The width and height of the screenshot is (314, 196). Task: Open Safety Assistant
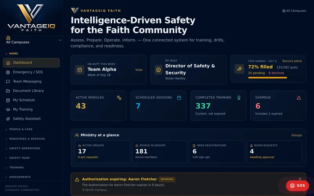point(31,119)
